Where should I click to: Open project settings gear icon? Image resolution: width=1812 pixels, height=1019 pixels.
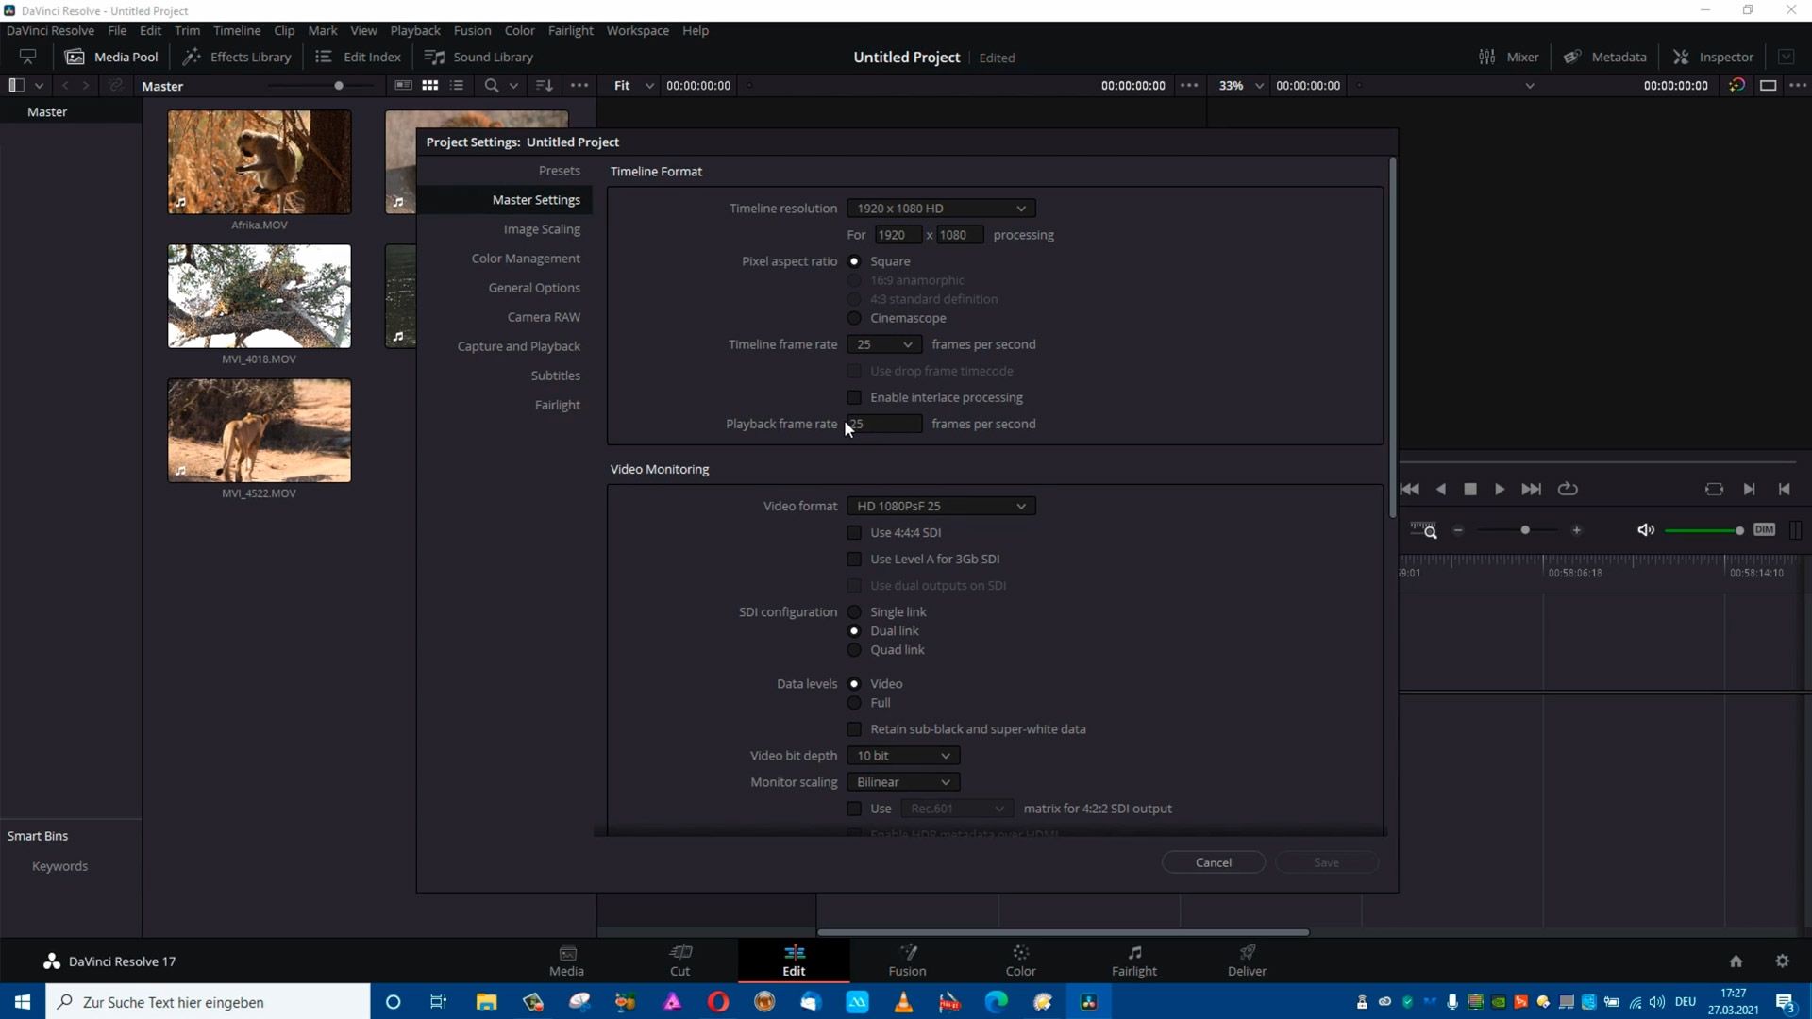(1782, 961)
